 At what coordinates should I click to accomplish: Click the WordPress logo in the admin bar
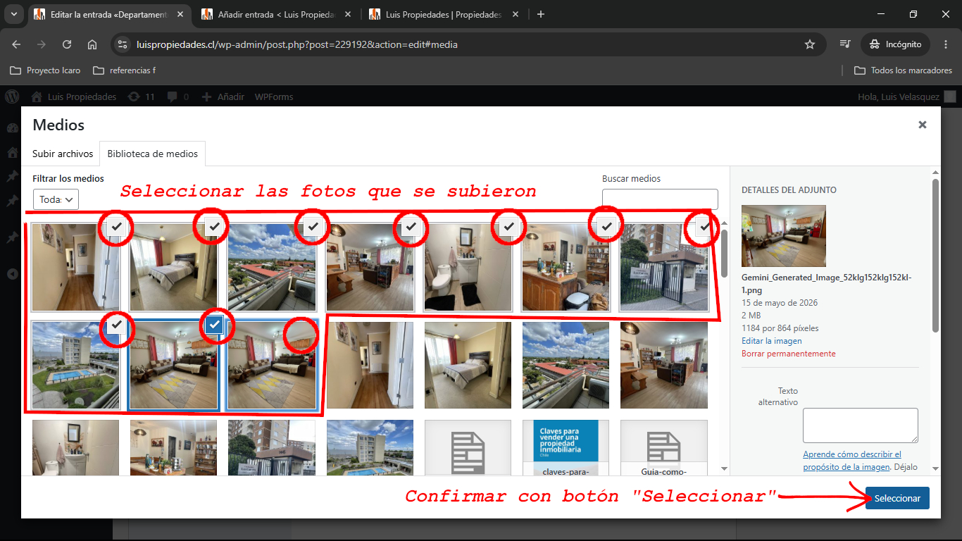(11, 97)
